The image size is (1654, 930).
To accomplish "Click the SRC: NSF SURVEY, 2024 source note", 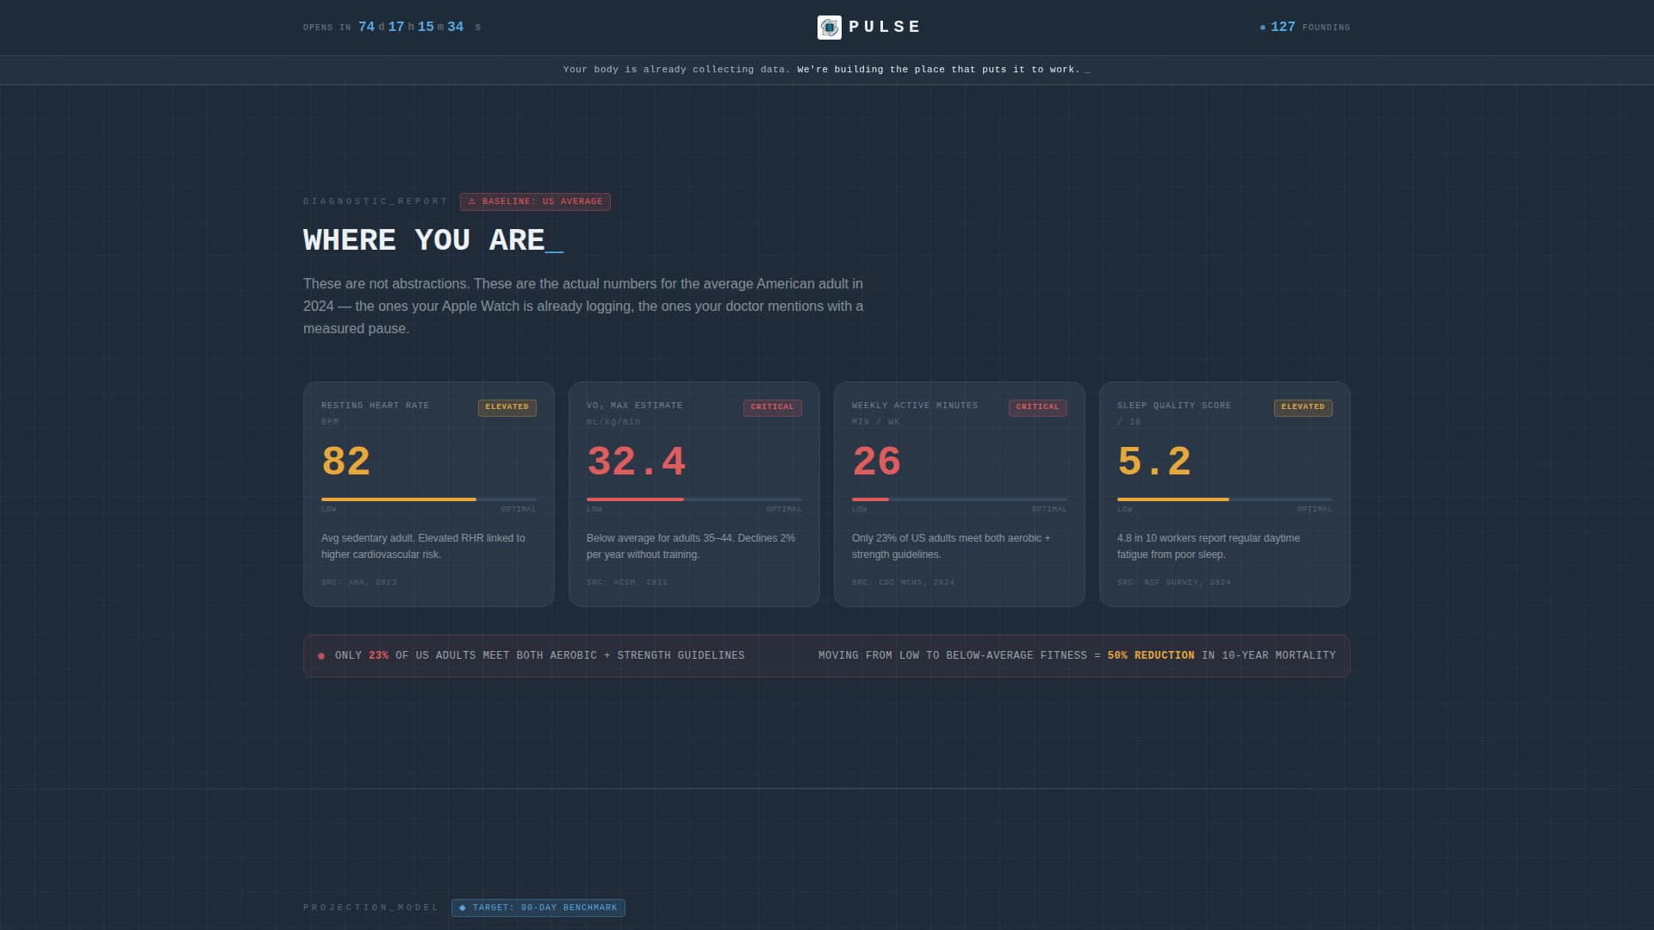I will (x=1174, y=583).
